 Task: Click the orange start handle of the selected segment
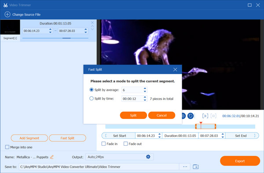196,126
